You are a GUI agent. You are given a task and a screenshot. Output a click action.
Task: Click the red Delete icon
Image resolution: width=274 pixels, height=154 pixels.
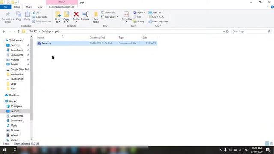(x=76, y=14)
